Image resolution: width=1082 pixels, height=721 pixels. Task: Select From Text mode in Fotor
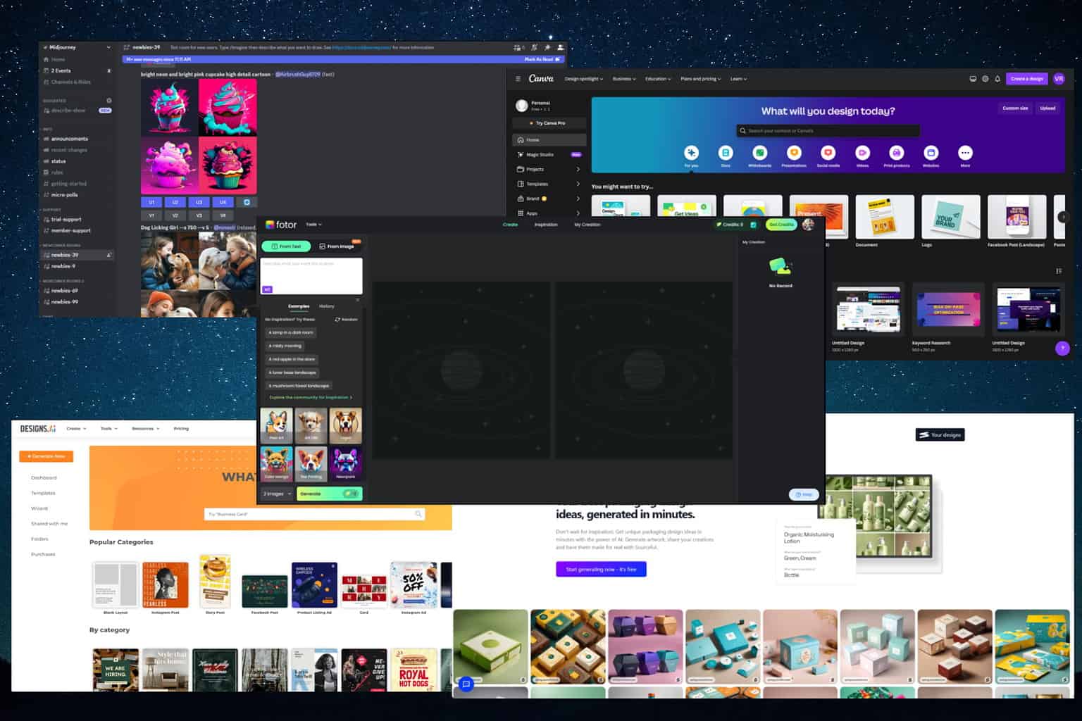point(286,246)
